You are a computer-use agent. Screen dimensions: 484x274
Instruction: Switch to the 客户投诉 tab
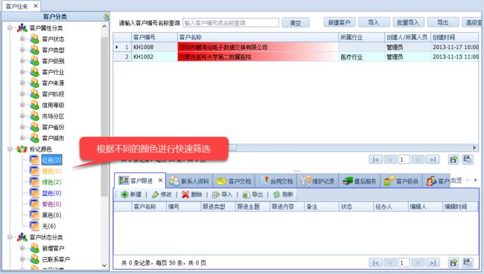pos(401,181)
